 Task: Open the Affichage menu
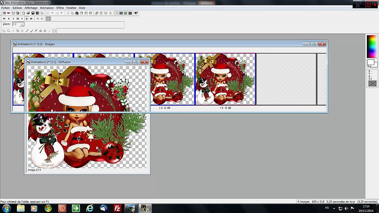pyautogui.click(x=31, y=8)
